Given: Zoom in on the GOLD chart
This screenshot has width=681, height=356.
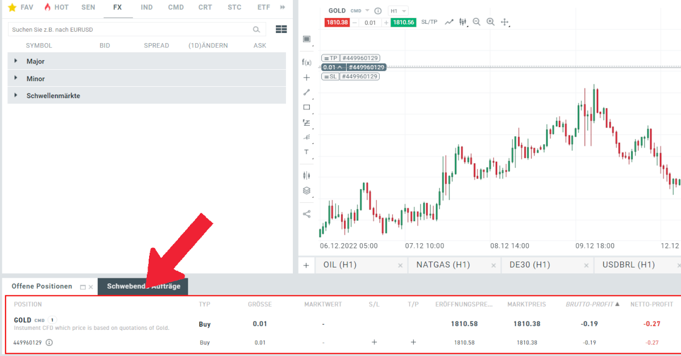Looking at the screenshot, I should coord(490,22).
